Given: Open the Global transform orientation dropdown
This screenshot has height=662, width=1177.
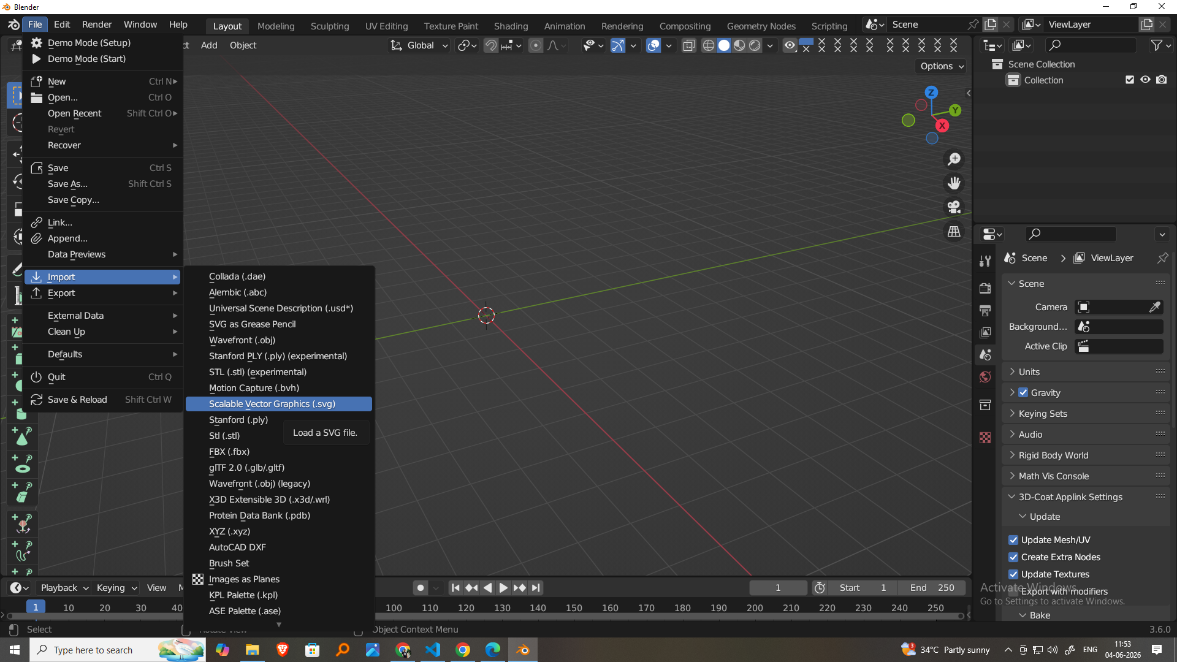Looking at the screenshot, I should pos(420,45).
